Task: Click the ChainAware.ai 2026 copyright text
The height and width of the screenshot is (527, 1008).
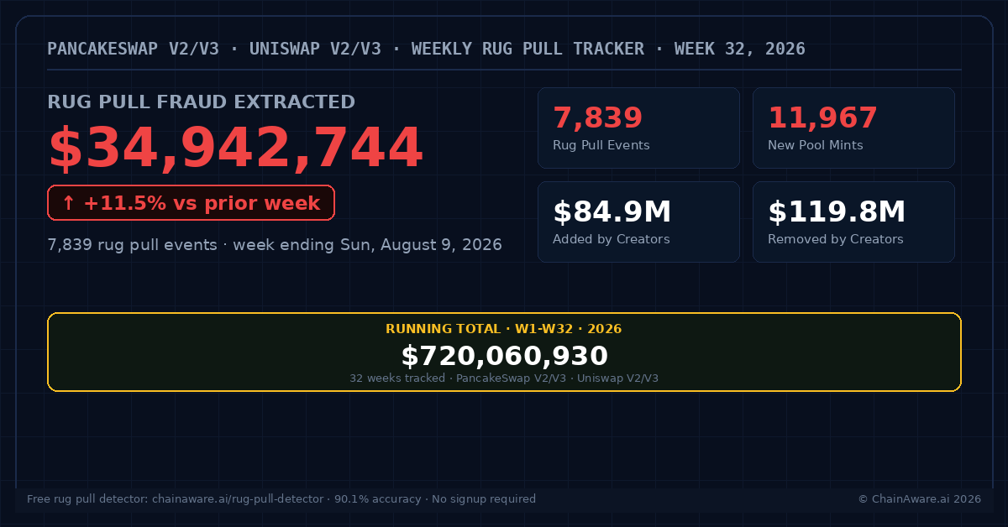Action: 920,499
